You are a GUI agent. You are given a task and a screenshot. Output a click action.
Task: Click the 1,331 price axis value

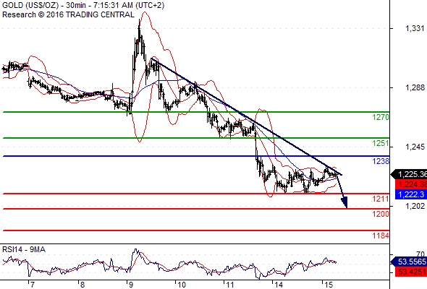[x=415, y=29]
